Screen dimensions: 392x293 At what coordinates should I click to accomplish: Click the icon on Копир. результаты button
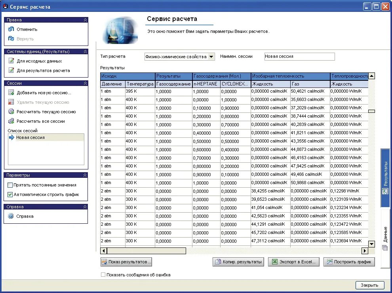(x=218, y=262)
